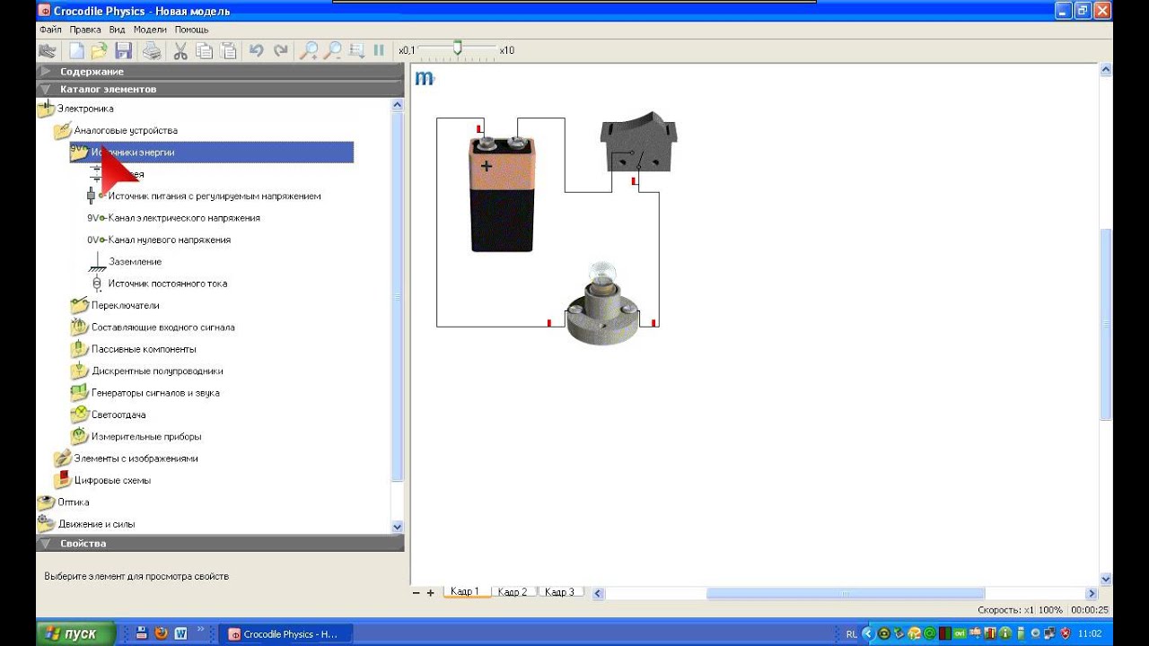Image resolution: width=1149 pixels, height=646 pixels.
Task: Click left arrow of canvas horizontal scrollbar
Action: (x=598, y=593)
